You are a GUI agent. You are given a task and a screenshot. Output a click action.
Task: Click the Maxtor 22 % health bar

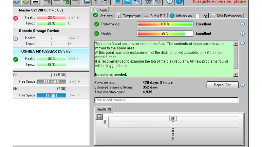51,17
